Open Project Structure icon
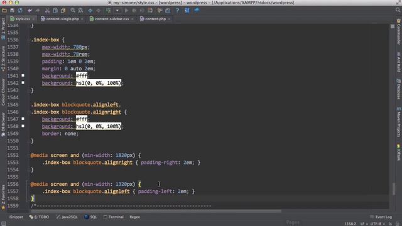This screenshot has height=226, width=402. coord(168,11)
